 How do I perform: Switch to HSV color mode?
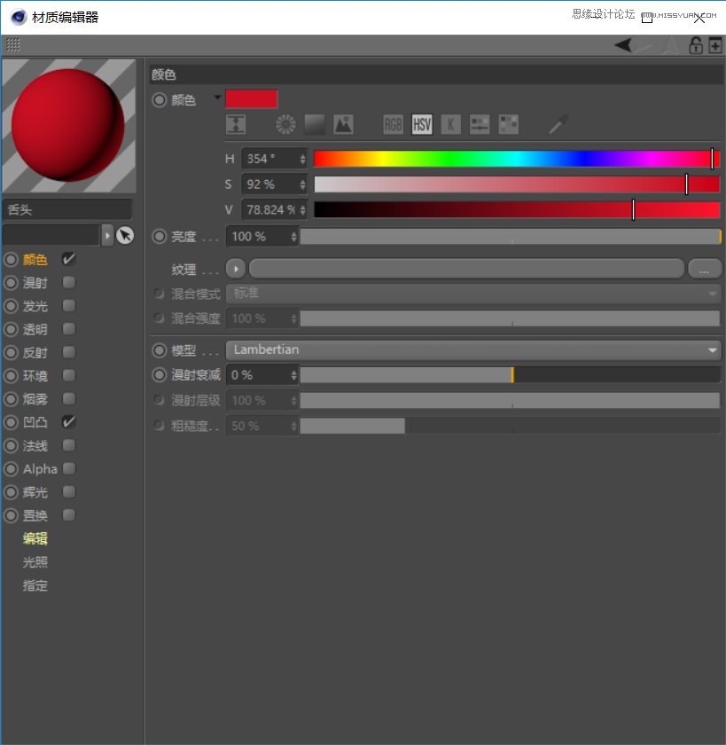click(422, 124)
